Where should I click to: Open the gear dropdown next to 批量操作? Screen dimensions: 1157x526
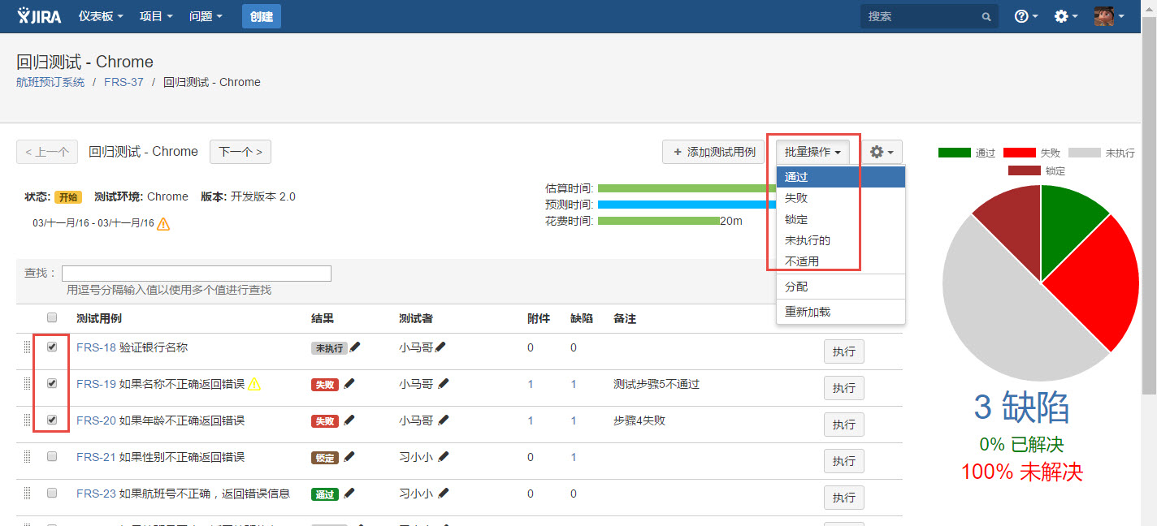click(882, 152)
